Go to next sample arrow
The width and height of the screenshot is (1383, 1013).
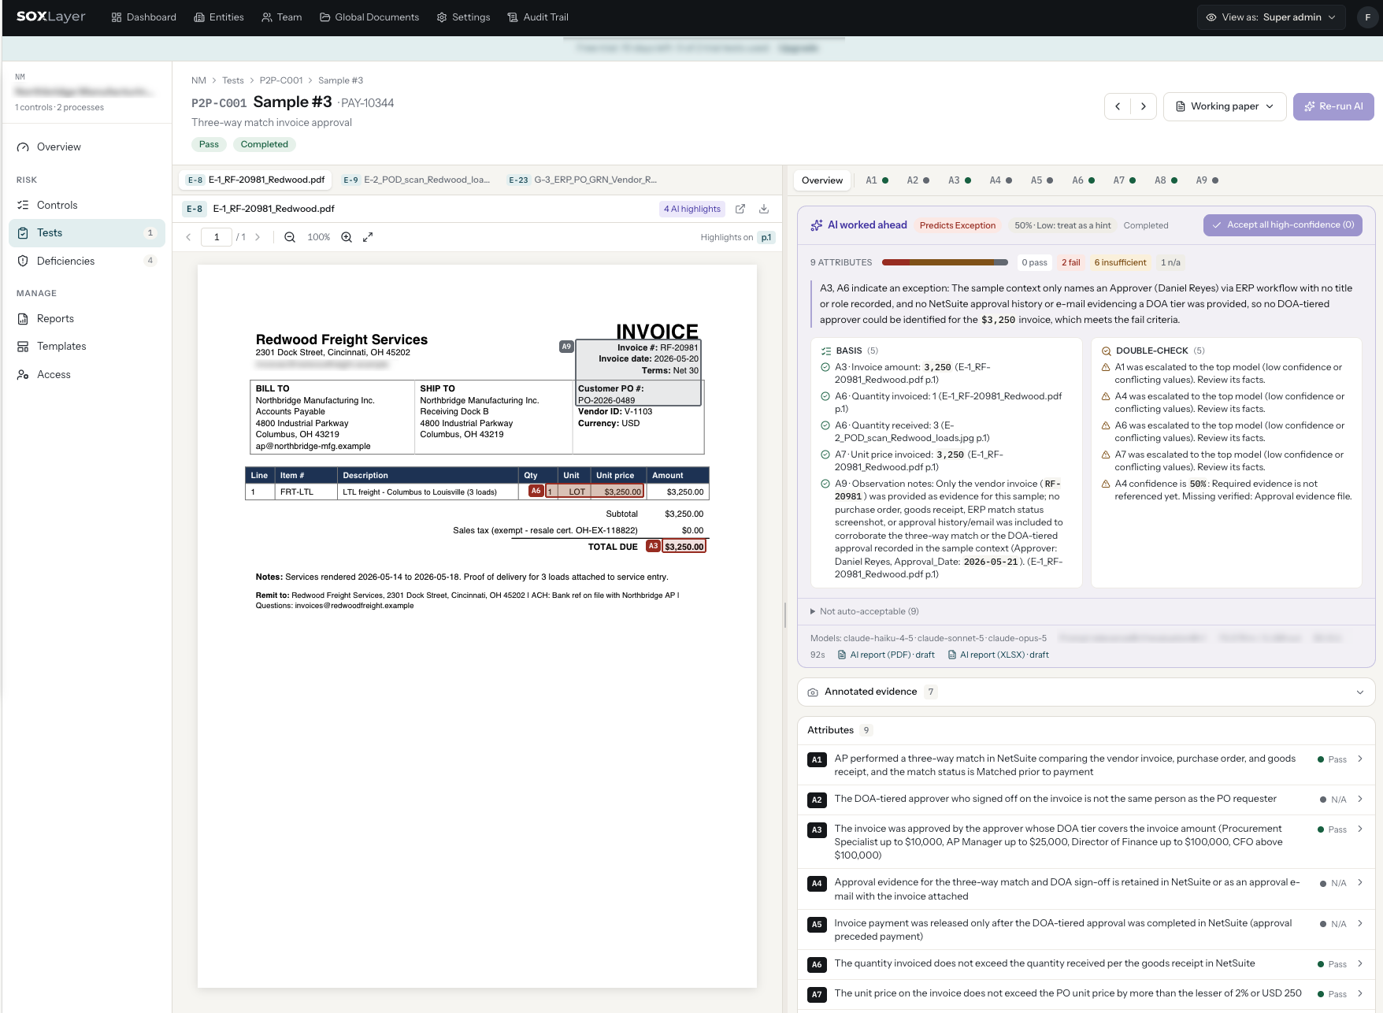pos(1144,106)
